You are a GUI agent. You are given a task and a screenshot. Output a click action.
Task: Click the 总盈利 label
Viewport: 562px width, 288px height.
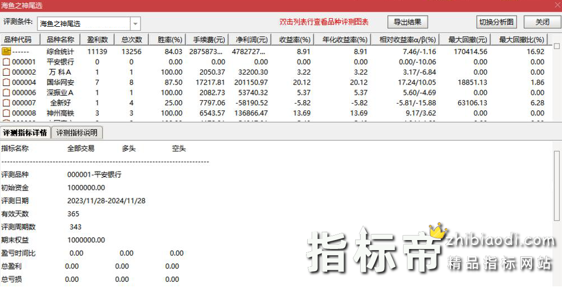click(12, 266)
